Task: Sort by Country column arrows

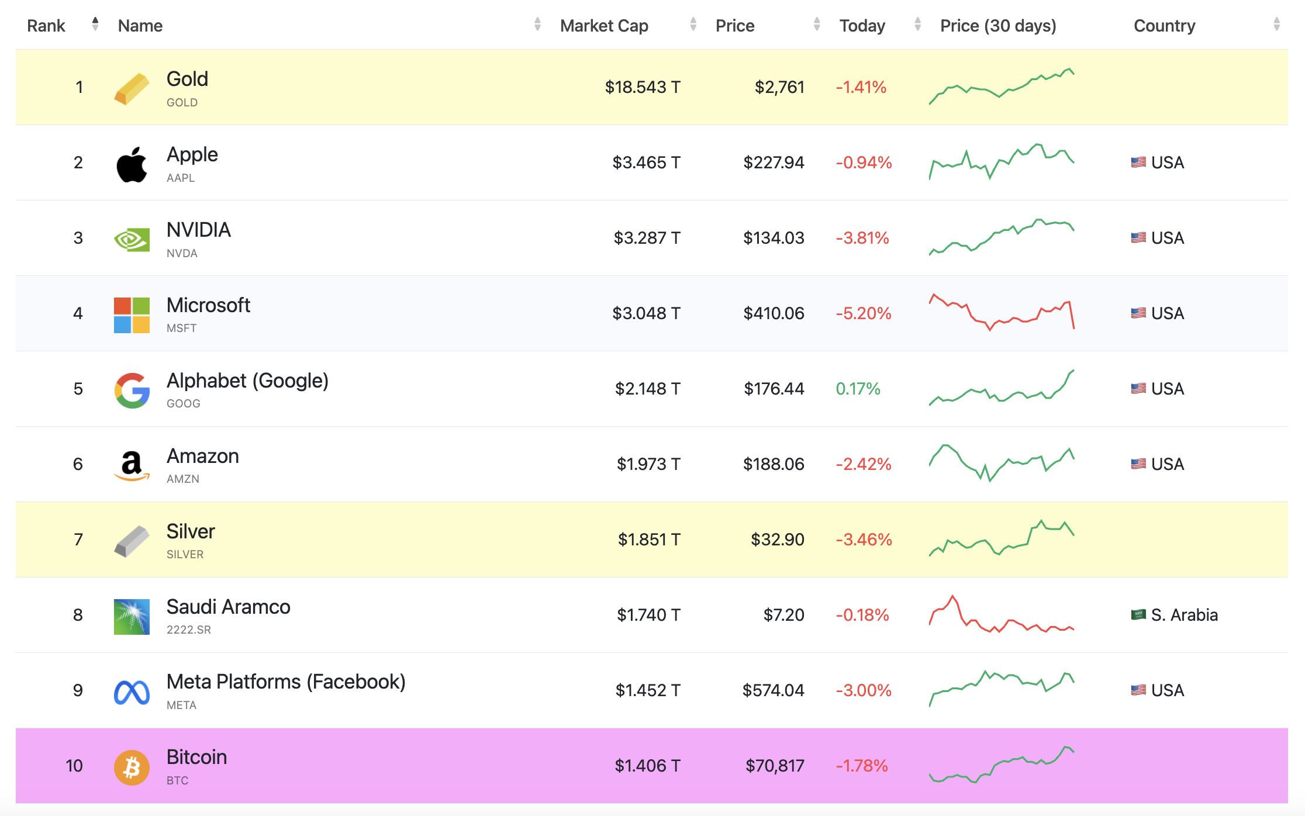Action: pos(1276,25)
